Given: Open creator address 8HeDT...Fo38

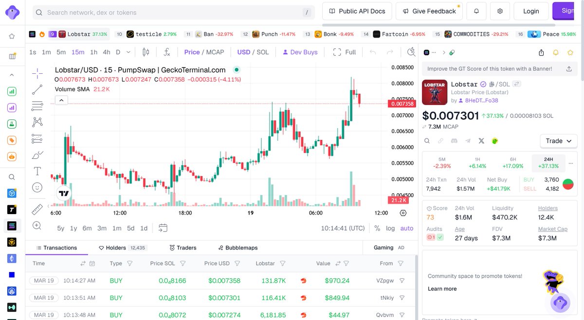Looking at the screenshot, I should [x=482, y=101].
